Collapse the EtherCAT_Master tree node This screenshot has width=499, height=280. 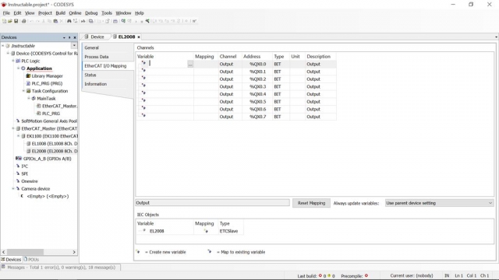click(x=13, y=128)
